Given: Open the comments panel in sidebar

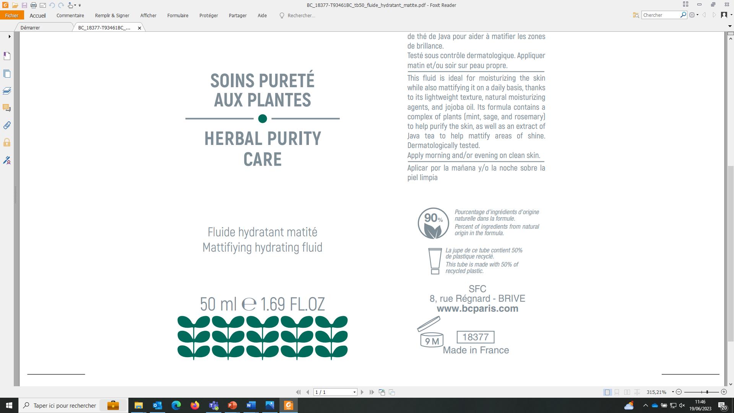Looking at the screenshot, I should pos(7,108).
